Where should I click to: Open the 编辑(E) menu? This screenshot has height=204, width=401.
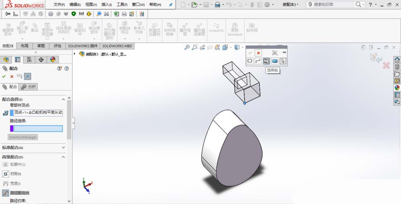pos(75,4)
